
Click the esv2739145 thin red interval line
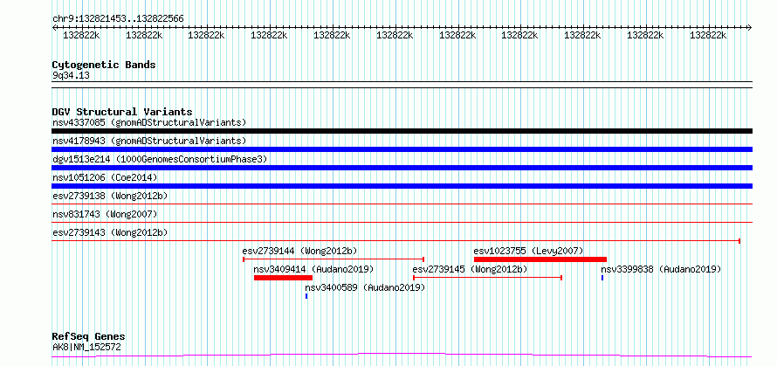(x=487, y=278)
